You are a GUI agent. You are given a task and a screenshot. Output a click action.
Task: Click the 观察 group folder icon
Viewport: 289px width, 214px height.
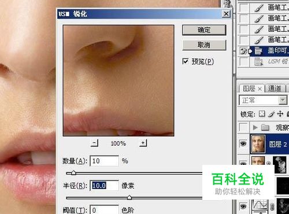(265, 127)
